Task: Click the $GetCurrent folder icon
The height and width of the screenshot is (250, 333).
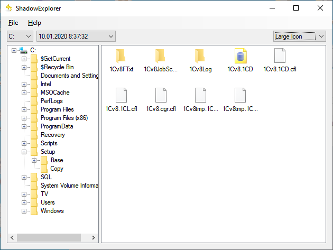Action: point(34,59)
